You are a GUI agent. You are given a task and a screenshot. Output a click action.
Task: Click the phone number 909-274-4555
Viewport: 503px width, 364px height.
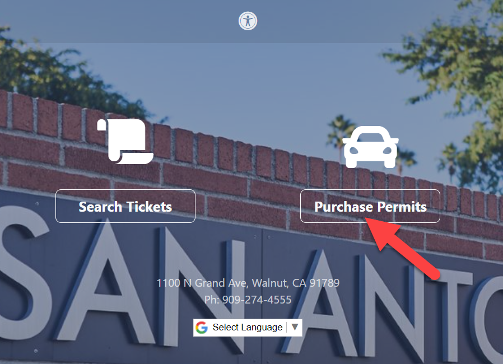click(x=257, y=300)
